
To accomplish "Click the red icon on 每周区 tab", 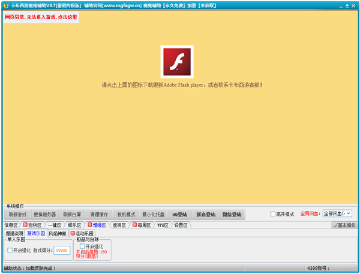I will point(134,225).
